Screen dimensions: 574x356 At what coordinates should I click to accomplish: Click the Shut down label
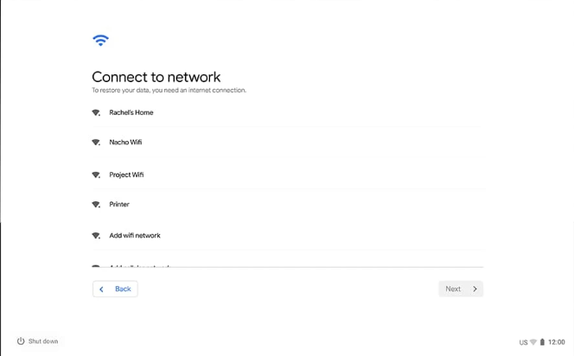coord(43,341)
